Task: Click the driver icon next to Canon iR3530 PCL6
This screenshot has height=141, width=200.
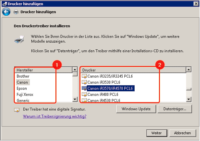Action: pyautogui.click(x=84, y=82)
